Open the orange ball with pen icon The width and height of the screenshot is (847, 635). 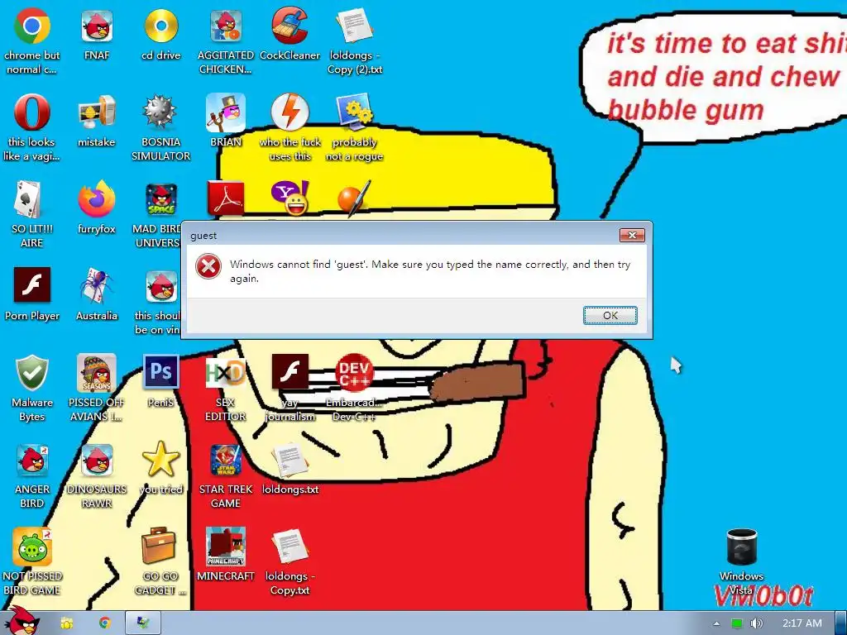354,198
